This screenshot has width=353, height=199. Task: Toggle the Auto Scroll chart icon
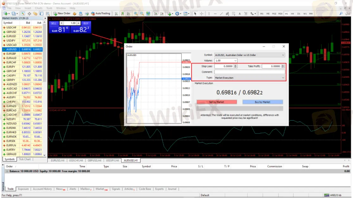tap(155, 14)
